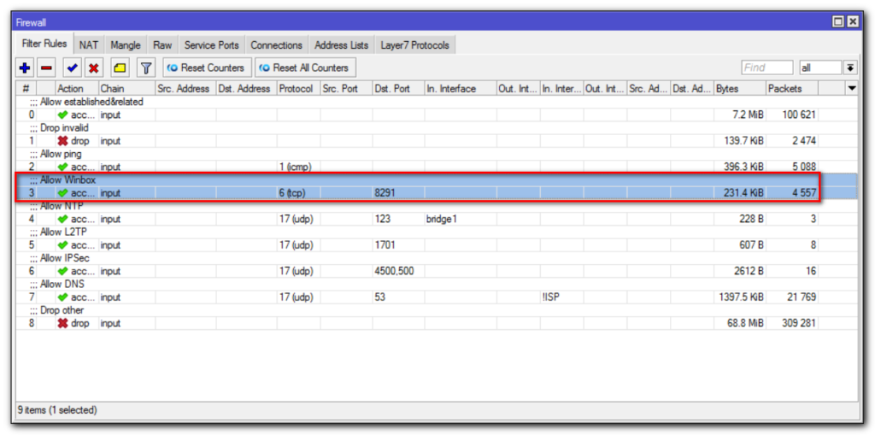Enable rule with blue checkmark icon
The image size is (875, 435).
coord(73,68)
